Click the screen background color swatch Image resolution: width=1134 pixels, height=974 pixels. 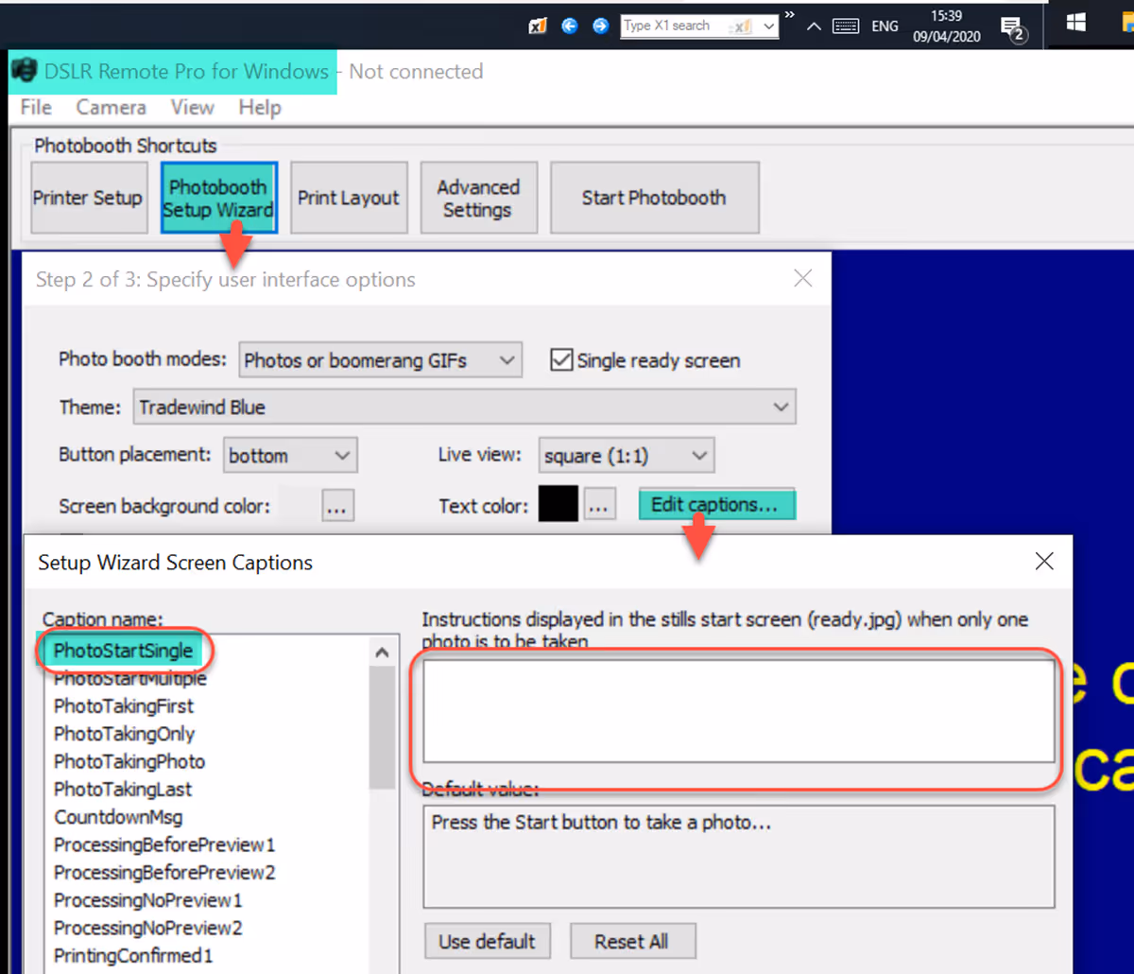pyautogui.click(x=299, y=505)
